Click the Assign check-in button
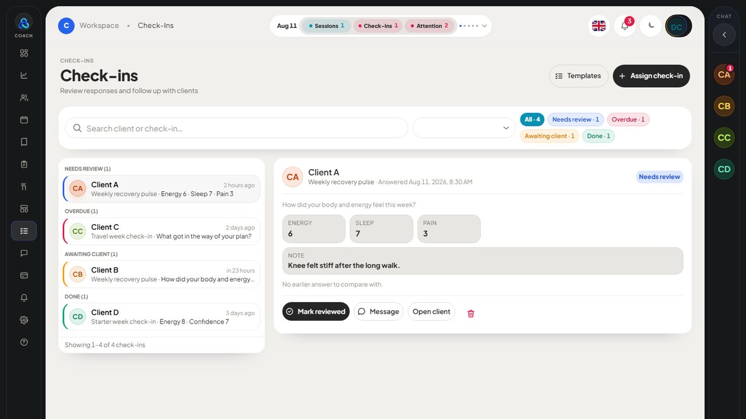The height and width of the screenshot is (419, 746). (651, 76)
